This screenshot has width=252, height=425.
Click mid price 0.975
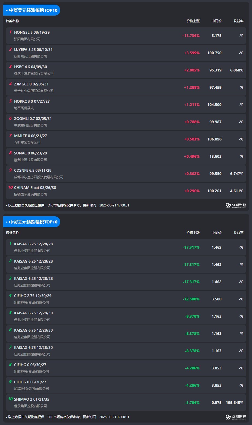click(216, 403)
